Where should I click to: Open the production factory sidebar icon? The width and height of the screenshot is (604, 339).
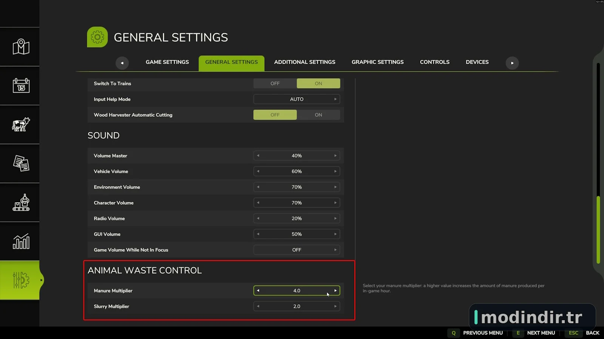coord(21,203)
